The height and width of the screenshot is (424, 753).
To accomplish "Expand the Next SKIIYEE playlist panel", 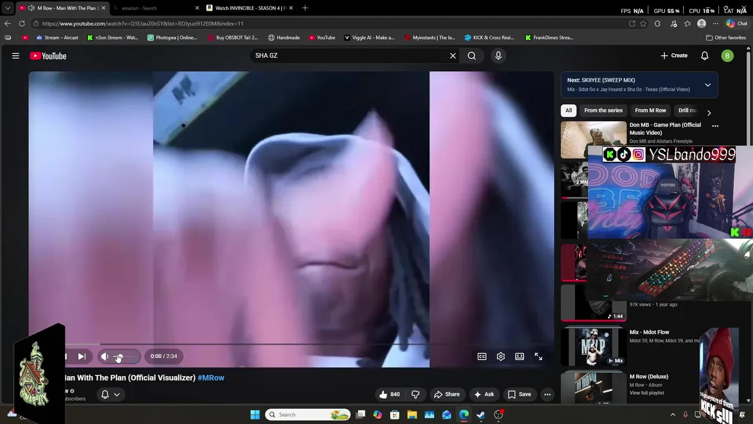I will coord(708,85).
